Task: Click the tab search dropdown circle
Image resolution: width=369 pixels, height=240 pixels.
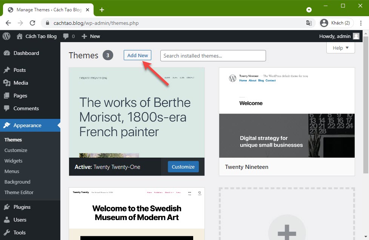Action: tap(309, 10)
